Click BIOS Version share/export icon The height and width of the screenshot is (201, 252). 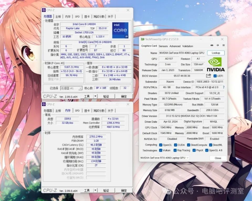[x=208, y=76]
